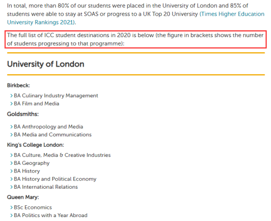Click chevron icon beside BA Film and Media

coord(11,104)
